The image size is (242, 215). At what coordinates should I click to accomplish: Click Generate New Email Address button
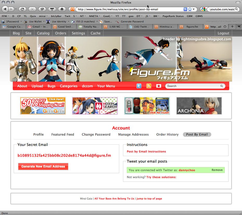[43, 167]
